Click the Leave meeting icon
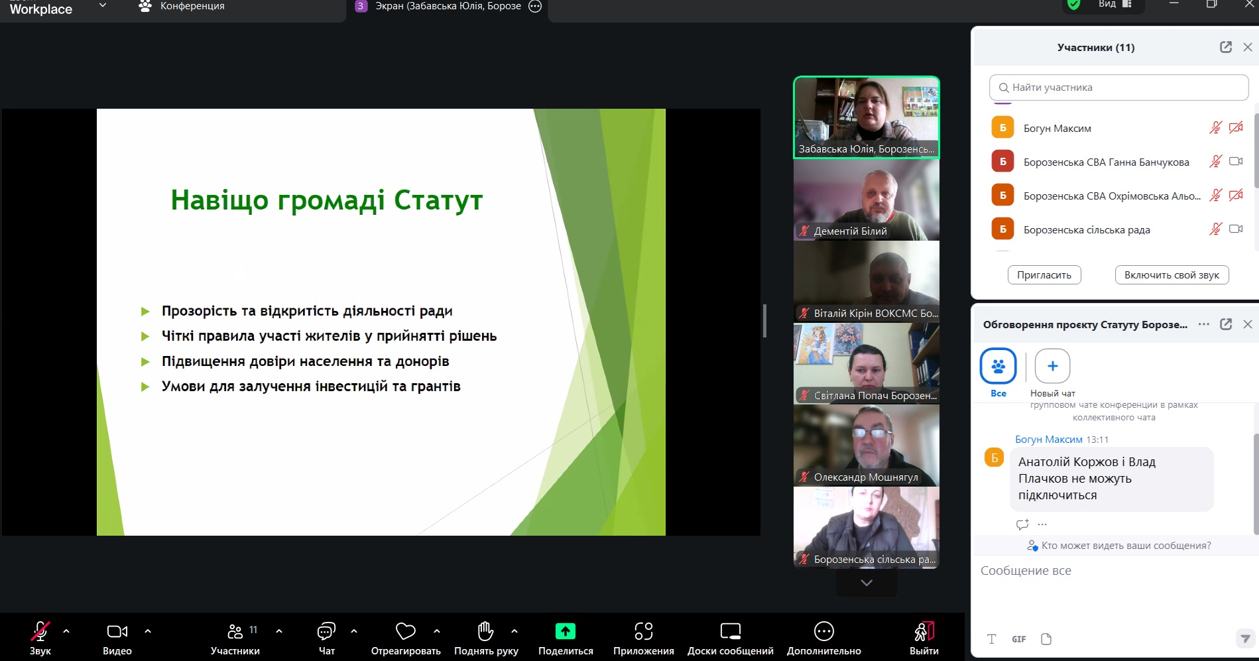This screenshot has width=1259, height=661. coord(924,631)
